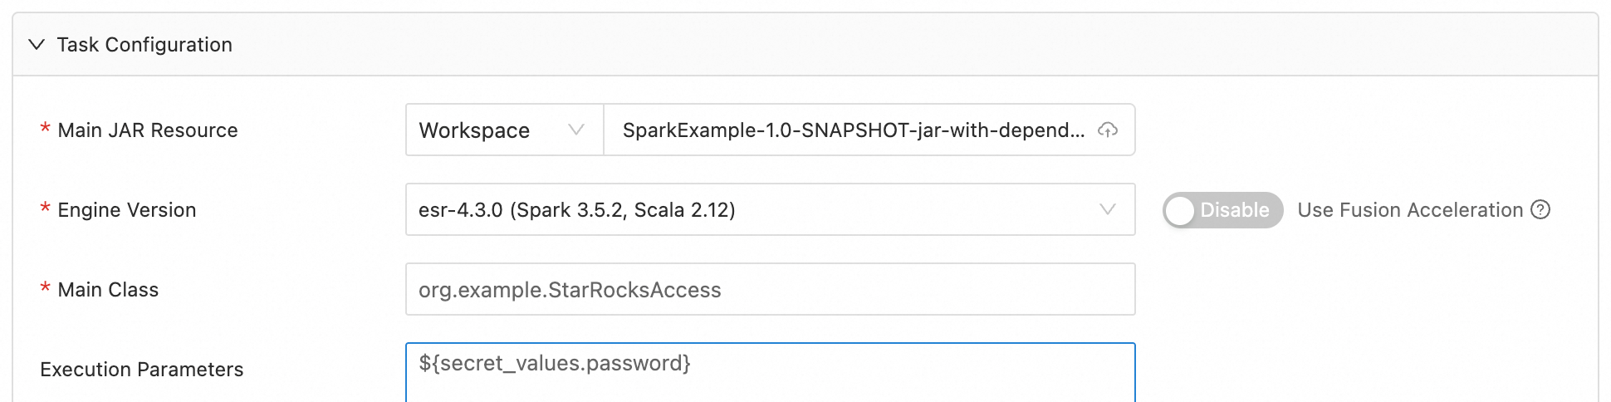Focus the Main Class input field
The image size is (1611, 402).
click(770, 290)
